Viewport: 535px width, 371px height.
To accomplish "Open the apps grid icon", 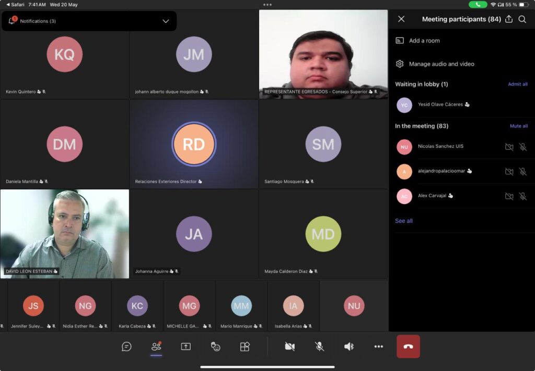I will [x=245, y=346].
